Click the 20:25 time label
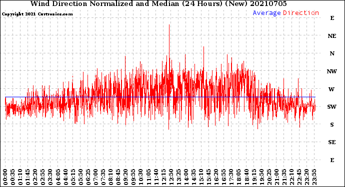Image resolution: width=345 pixels, height=187 pixels. tap(269, 177)
